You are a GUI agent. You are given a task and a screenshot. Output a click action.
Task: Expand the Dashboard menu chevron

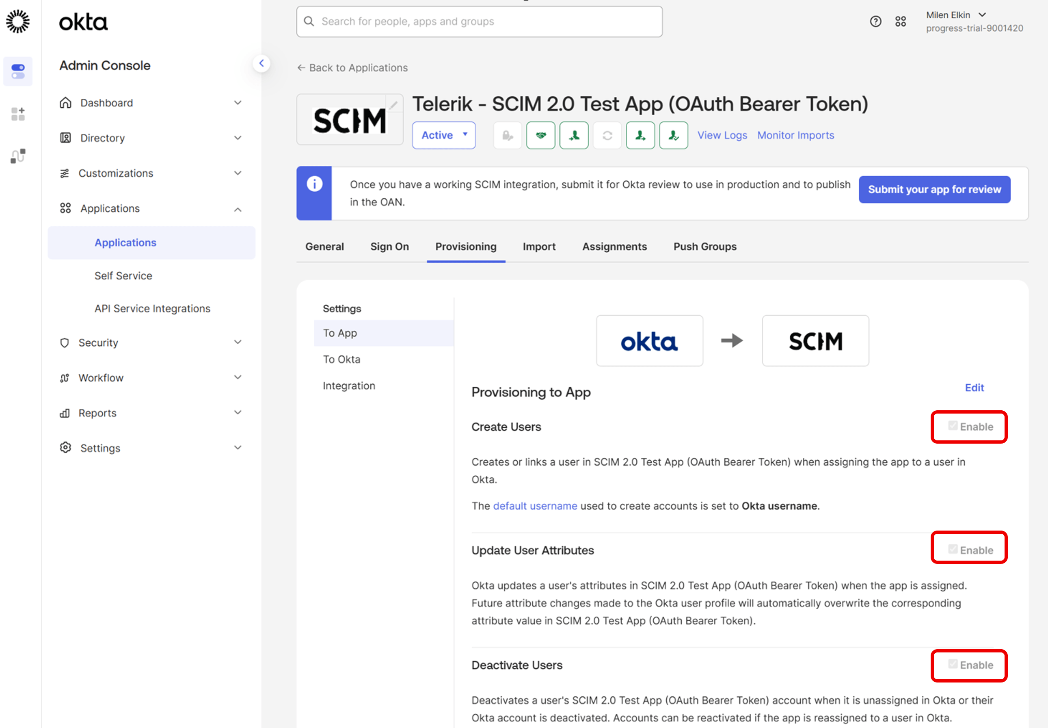238,103
